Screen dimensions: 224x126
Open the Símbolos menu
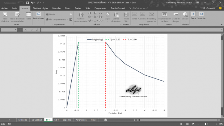201,16
